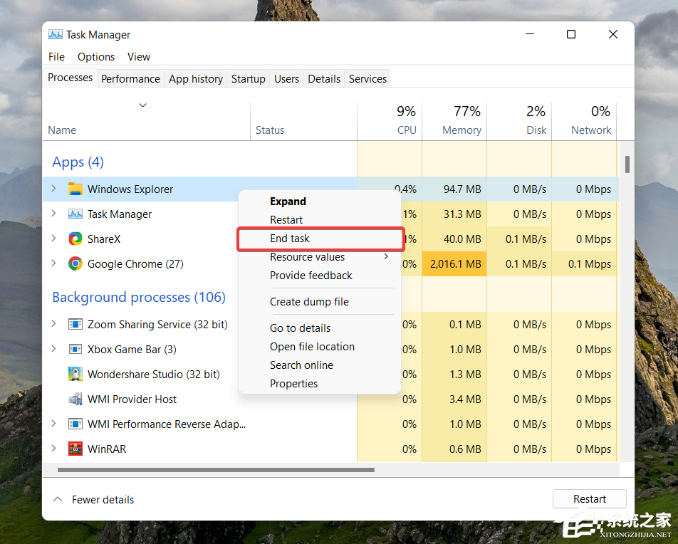Switch to the Services tab
The width and height of the screenshot is (678, 544).
367,79
